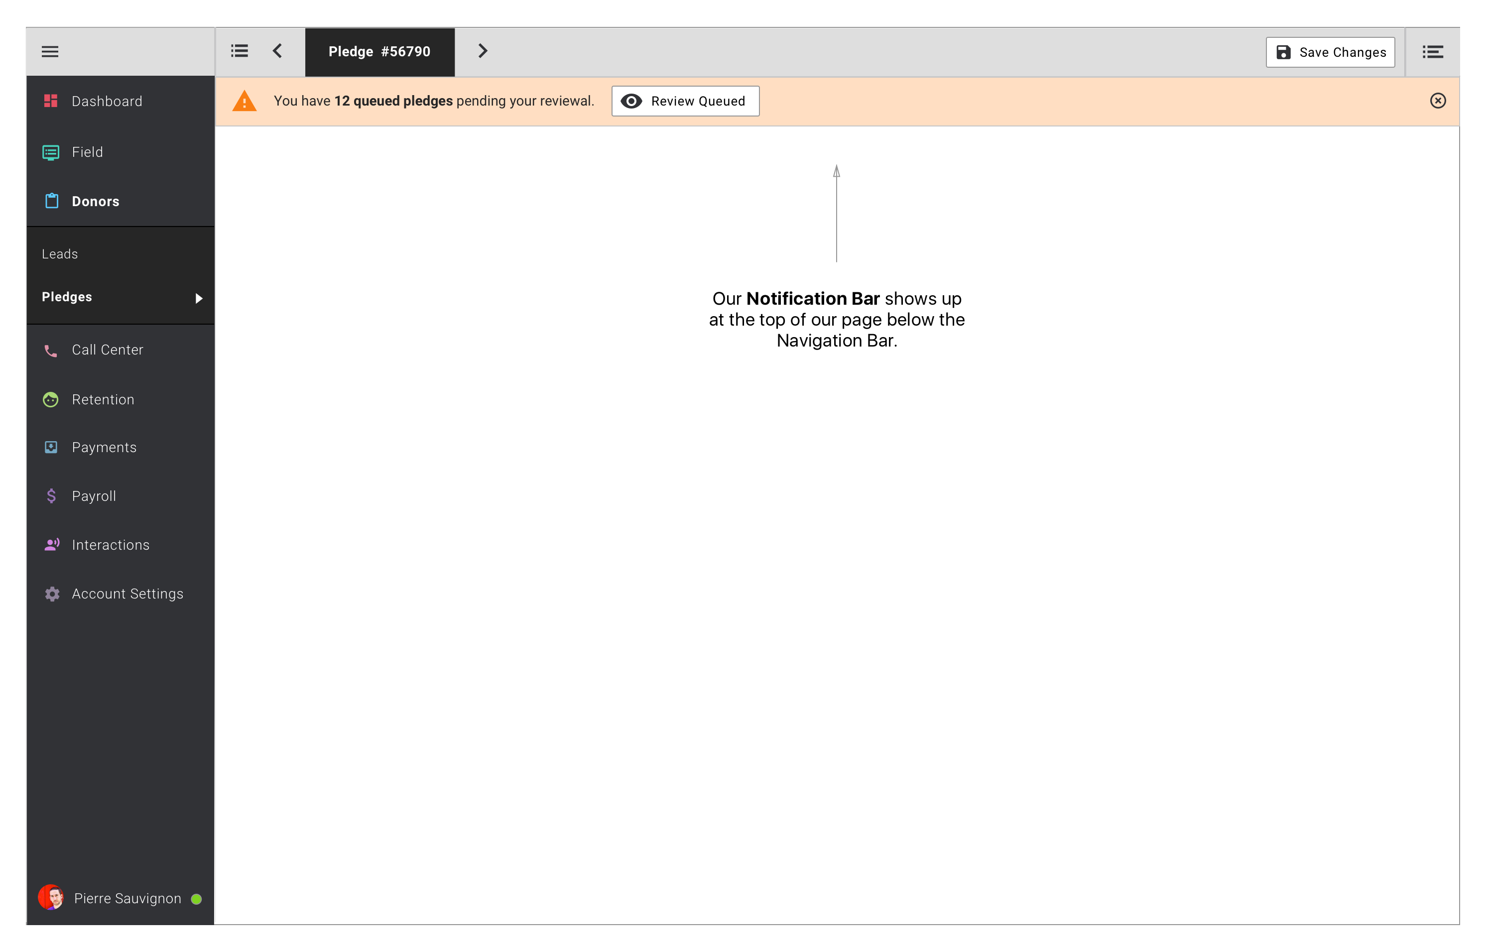
Task: Select Donors in the sidebar
Action: pyautogui.click(x=120, y=202)
